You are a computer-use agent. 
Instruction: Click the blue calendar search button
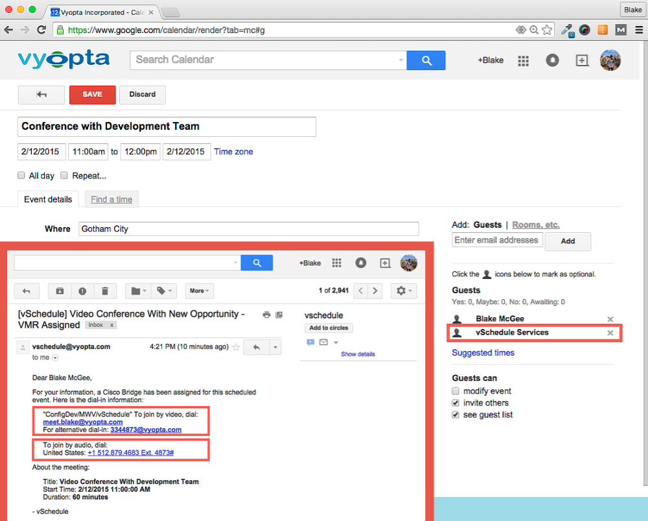[x=426, y=60]
